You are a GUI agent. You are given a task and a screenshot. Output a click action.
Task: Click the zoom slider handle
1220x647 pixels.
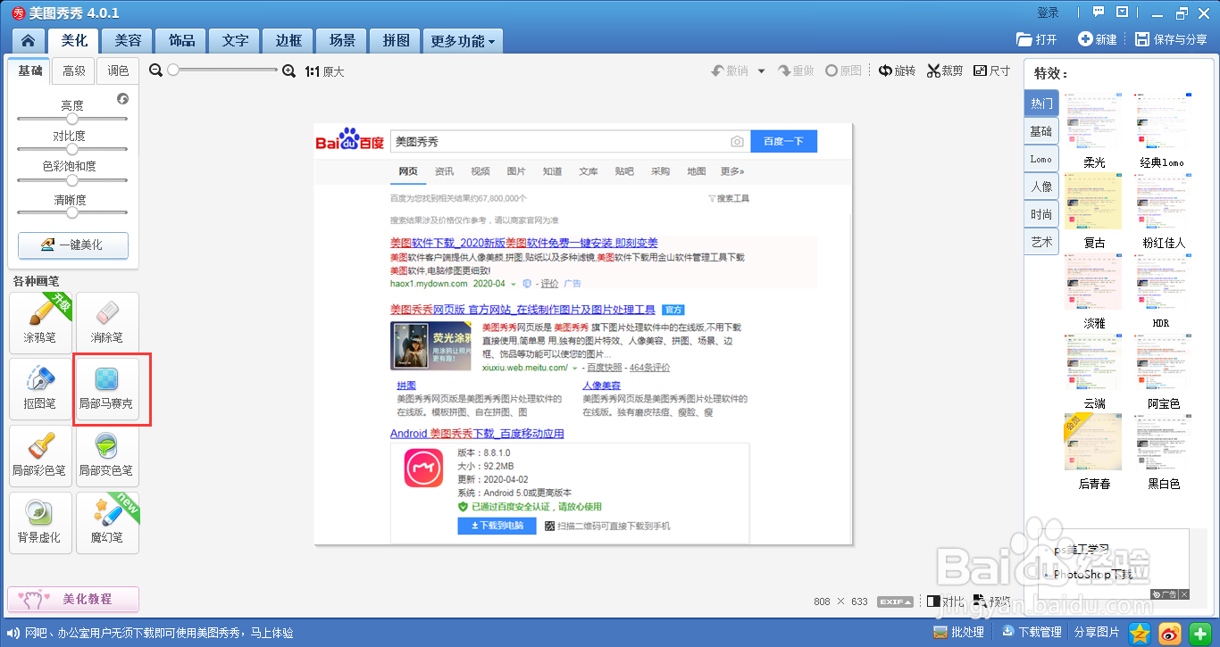click(x=173, y=71)
